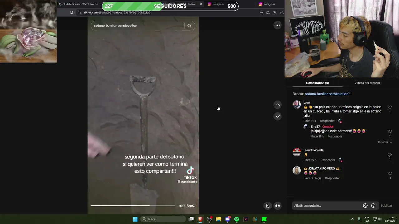Like Leandro Ojeda's comment heart
This screenshot has height=224, width=399.
389,155
